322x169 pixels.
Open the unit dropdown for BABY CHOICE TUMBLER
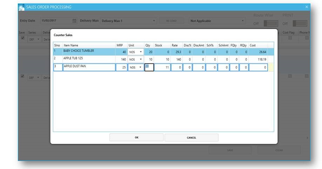pyautogui.click(x=141, y=52)
